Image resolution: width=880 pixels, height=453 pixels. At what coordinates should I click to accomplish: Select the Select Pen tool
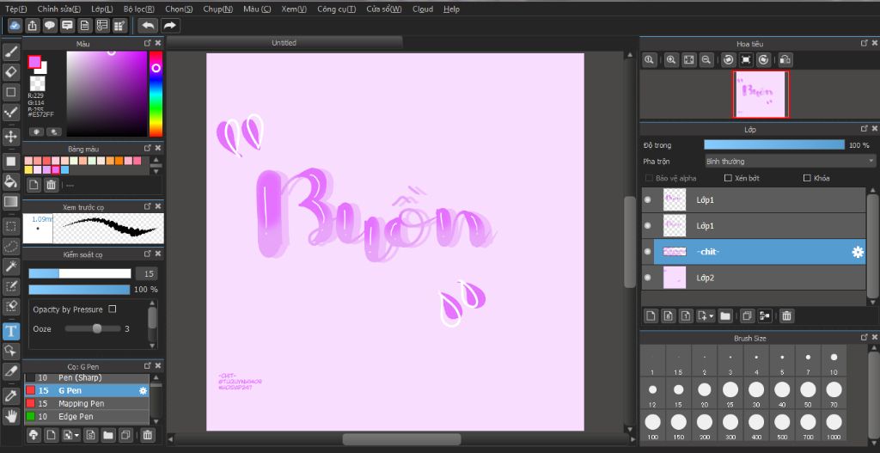(x=10, y=286)
